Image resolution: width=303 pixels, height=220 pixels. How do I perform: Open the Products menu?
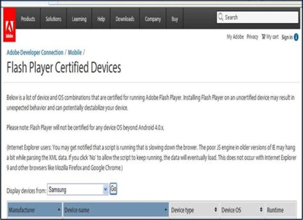[x=28, y=19]
